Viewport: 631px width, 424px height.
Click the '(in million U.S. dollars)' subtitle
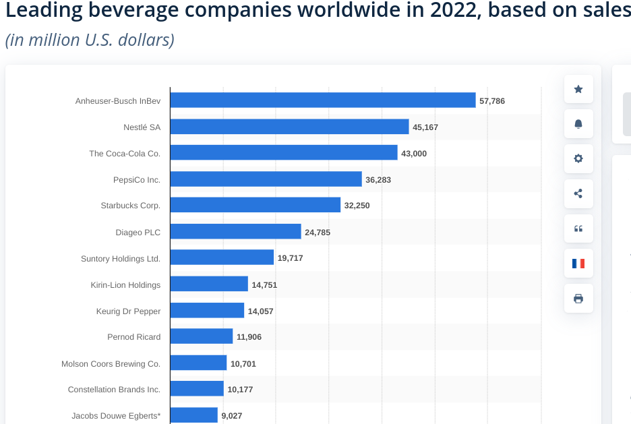tap(90, 40)
